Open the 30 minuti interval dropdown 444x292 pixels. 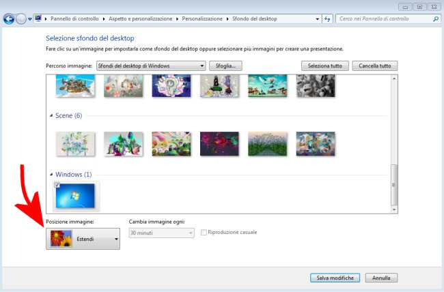pos(162,233)
